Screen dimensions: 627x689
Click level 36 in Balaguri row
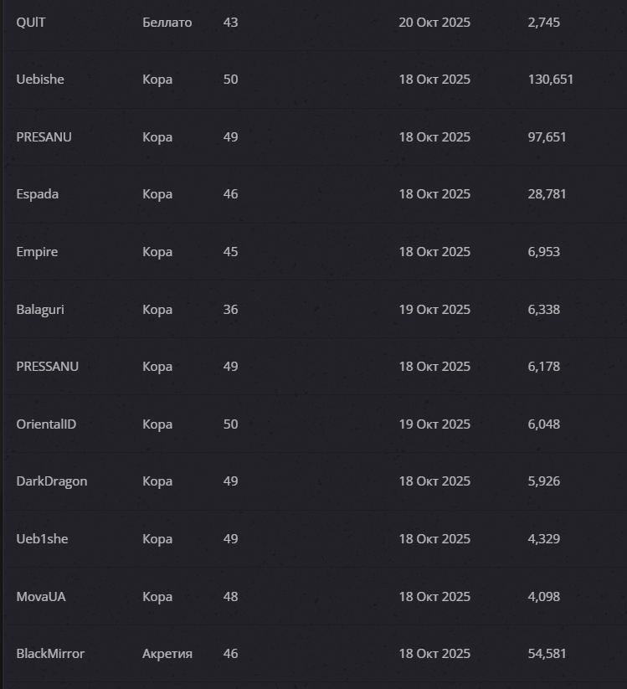(x=230, y=310)
